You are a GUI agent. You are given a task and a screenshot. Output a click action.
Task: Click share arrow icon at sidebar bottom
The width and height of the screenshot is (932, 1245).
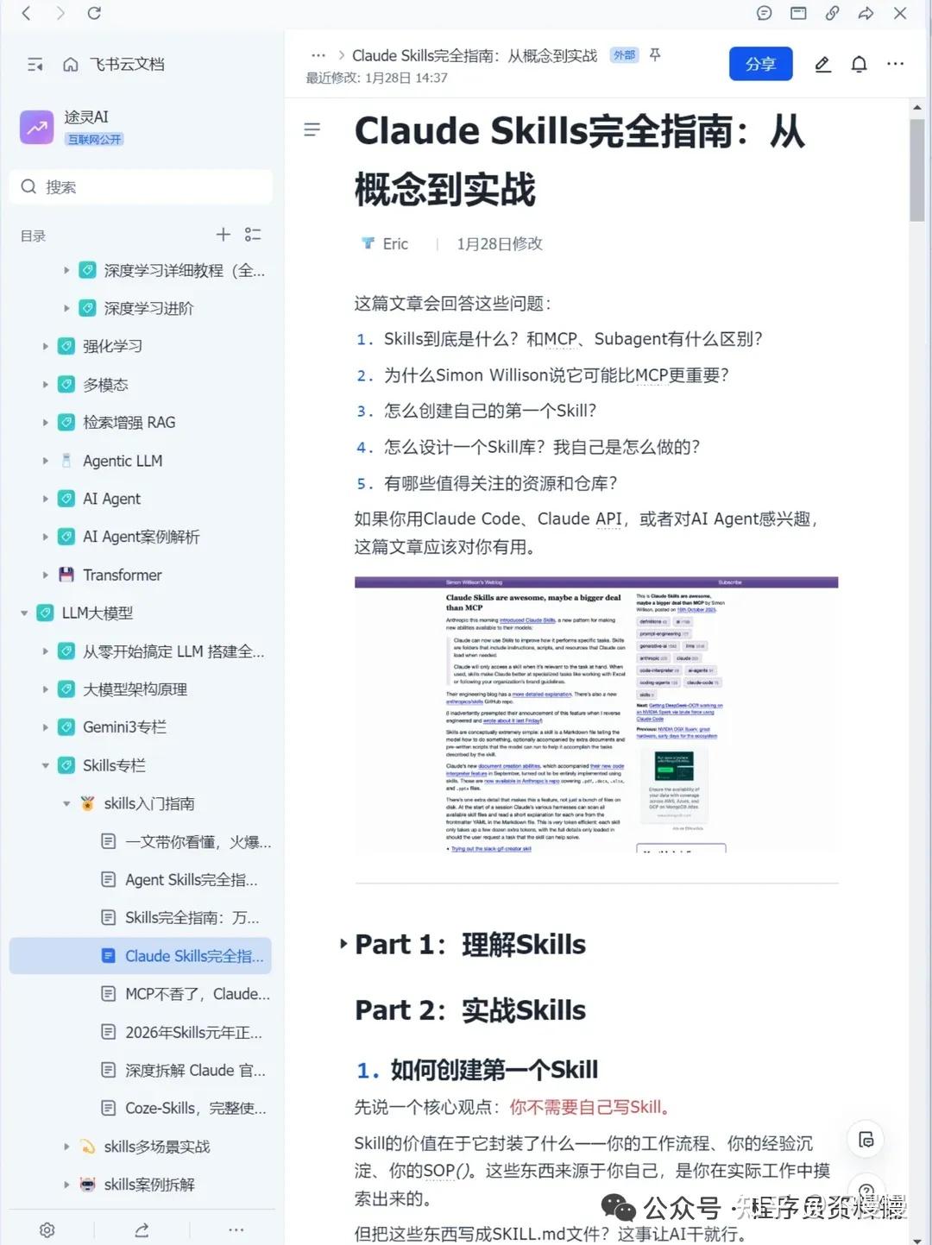tap(142, 1229)
